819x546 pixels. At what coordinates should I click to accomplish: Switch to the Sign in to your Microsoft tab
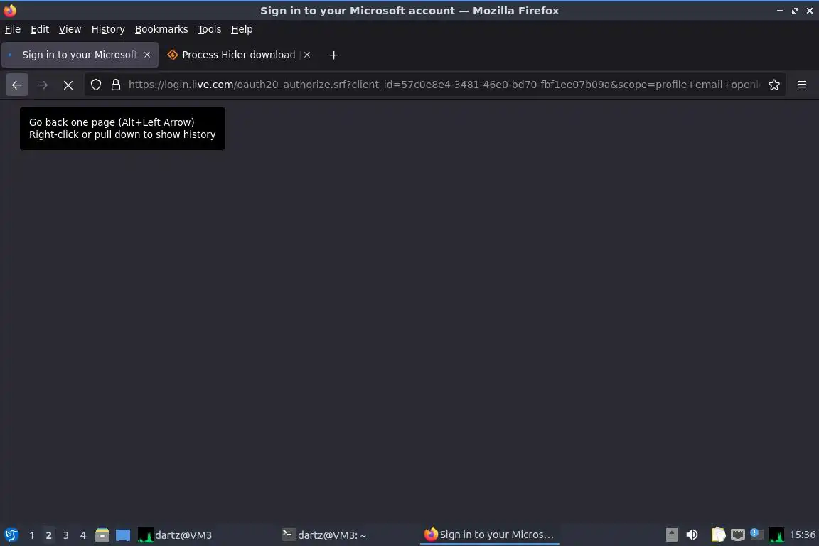pyautogui.click(x=80, y=55)
